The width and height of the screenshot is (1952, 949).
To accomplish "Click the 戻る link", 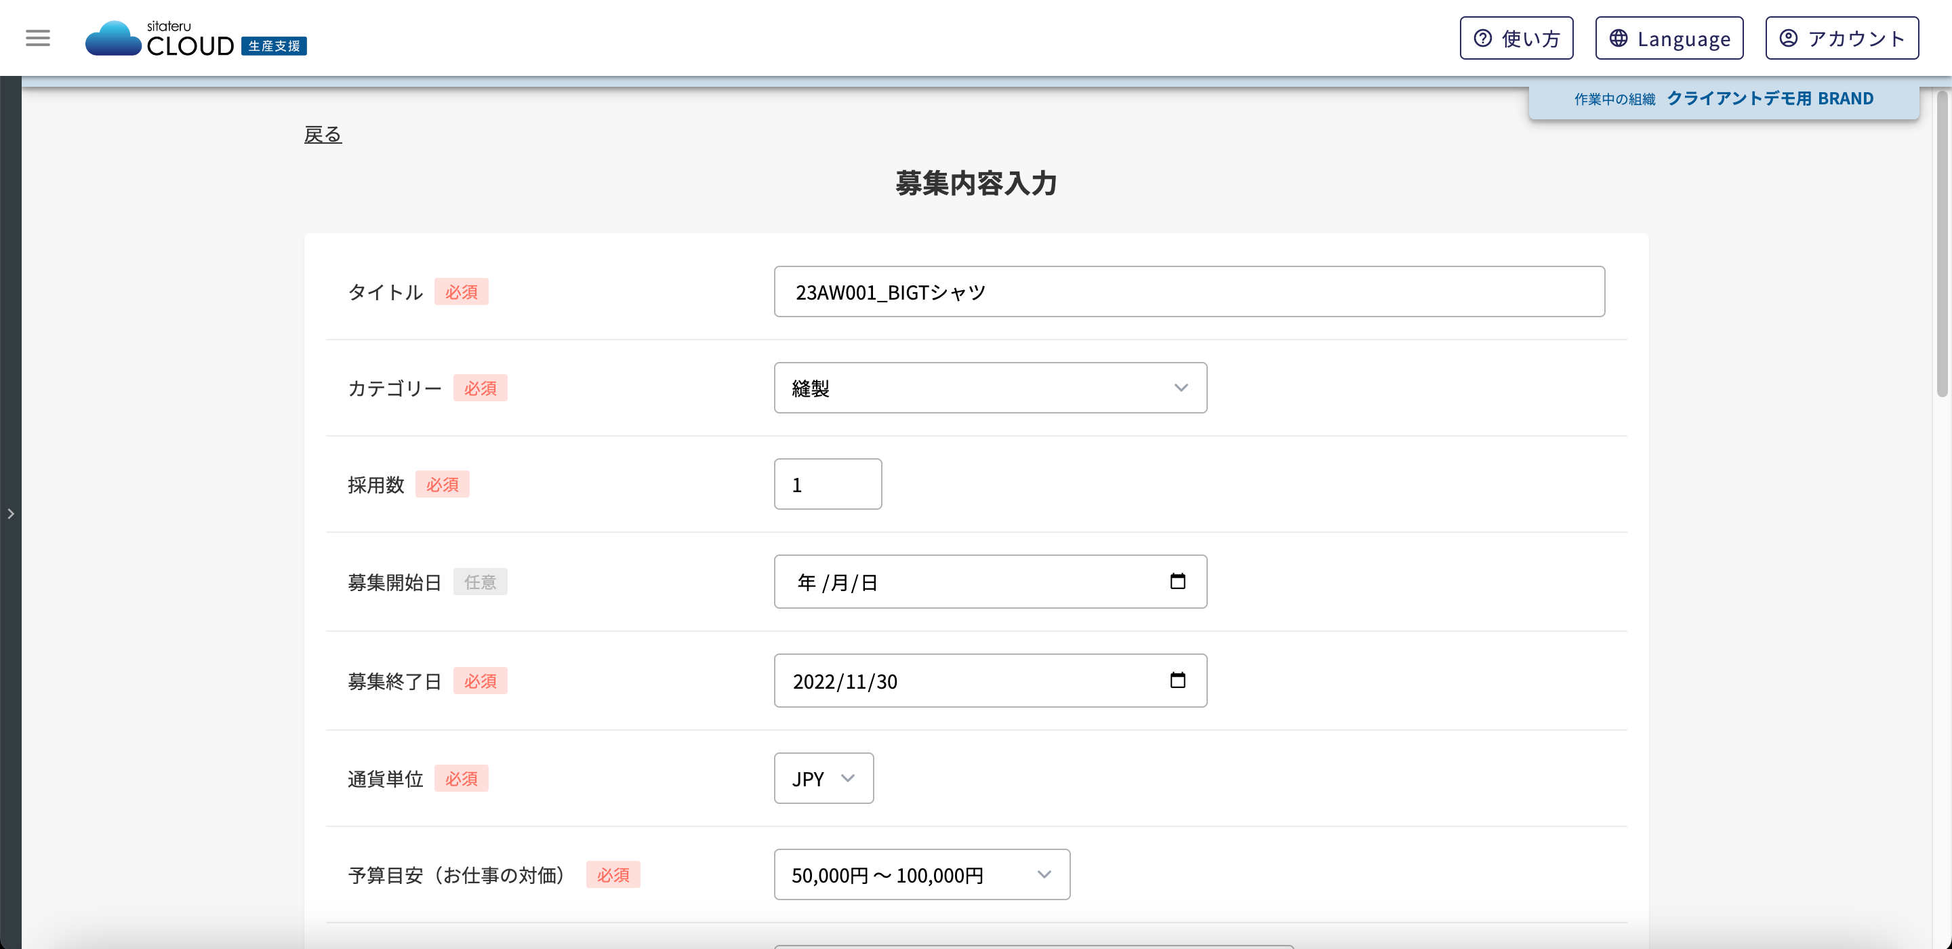I will click(323, 134).
